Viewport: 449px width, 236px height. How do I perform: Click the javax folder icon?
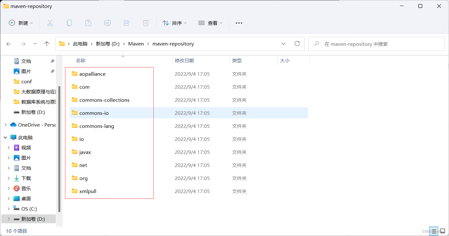[75, 152]
